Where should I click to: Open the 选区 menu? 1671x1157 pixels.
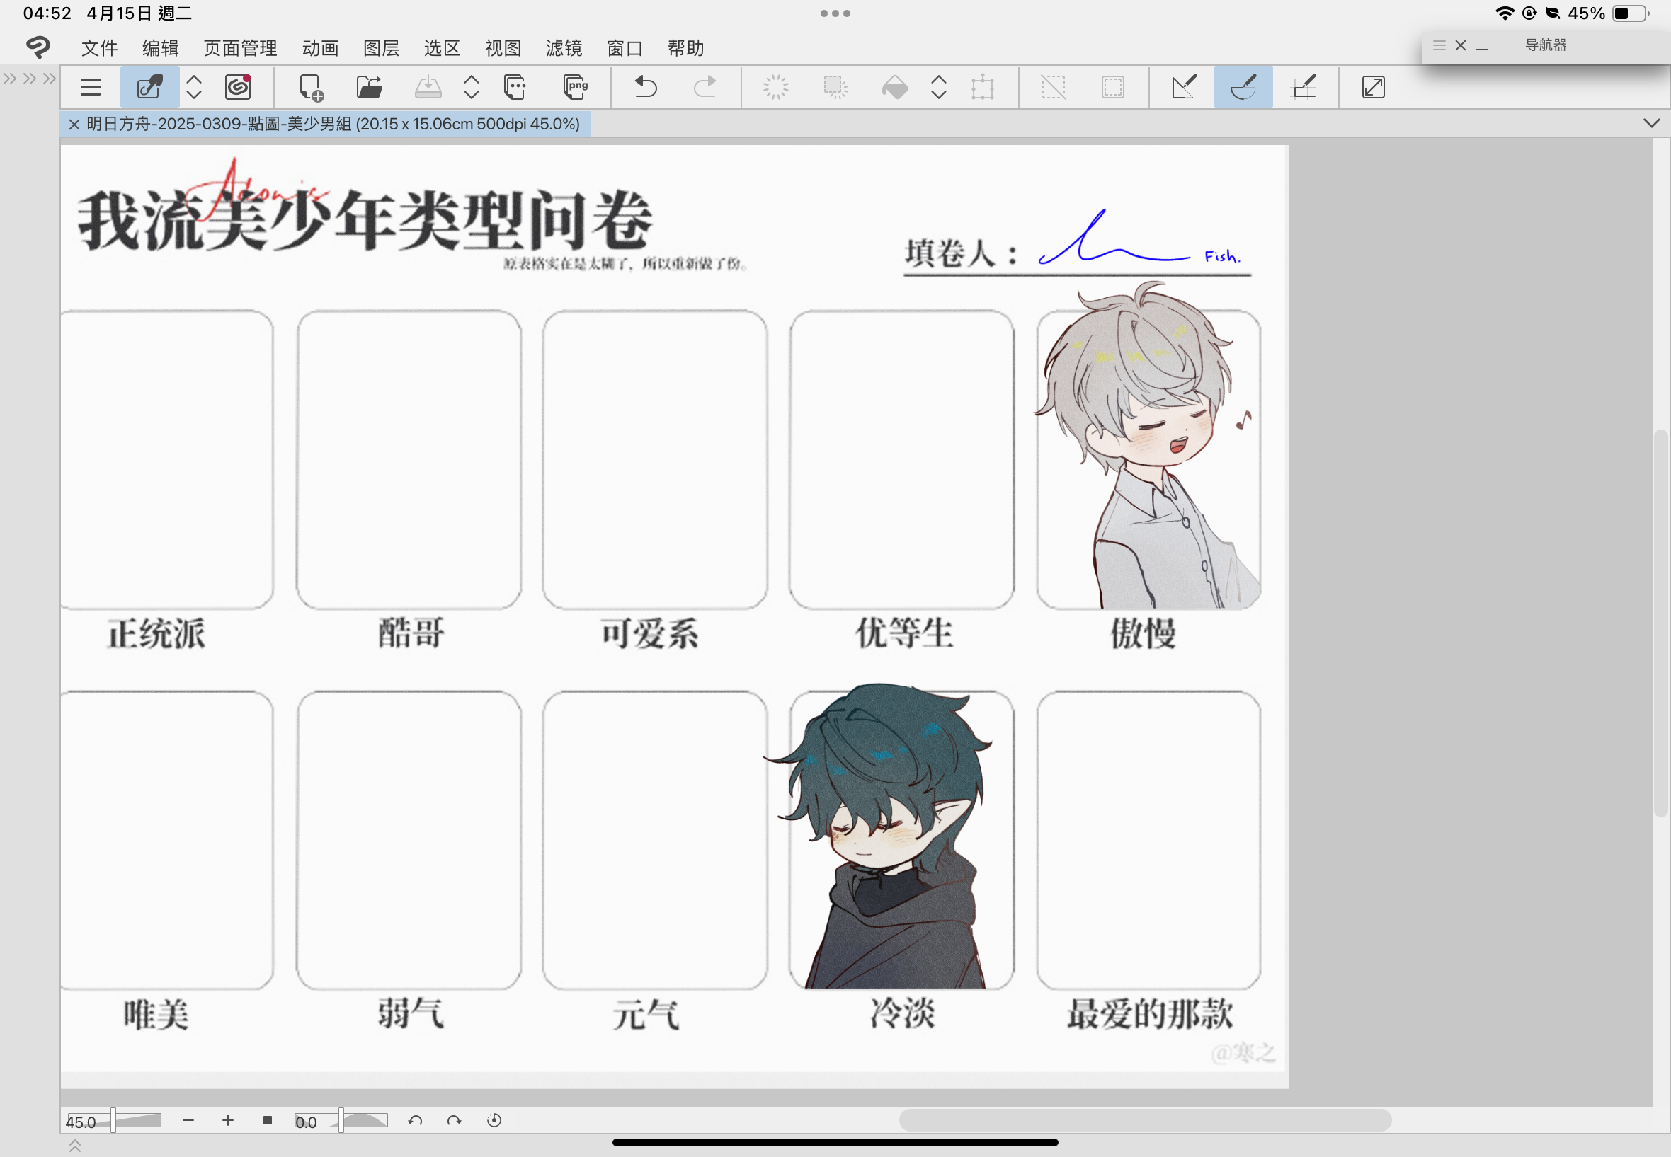click(443, 48)
